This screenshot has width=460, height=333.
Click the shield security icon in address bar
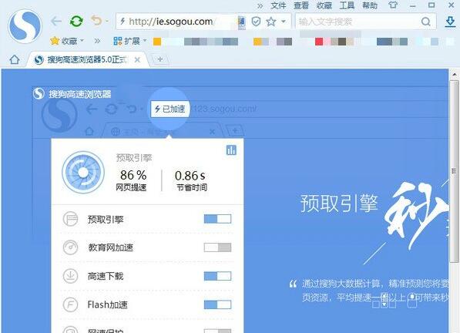click(x=256, y=22)
